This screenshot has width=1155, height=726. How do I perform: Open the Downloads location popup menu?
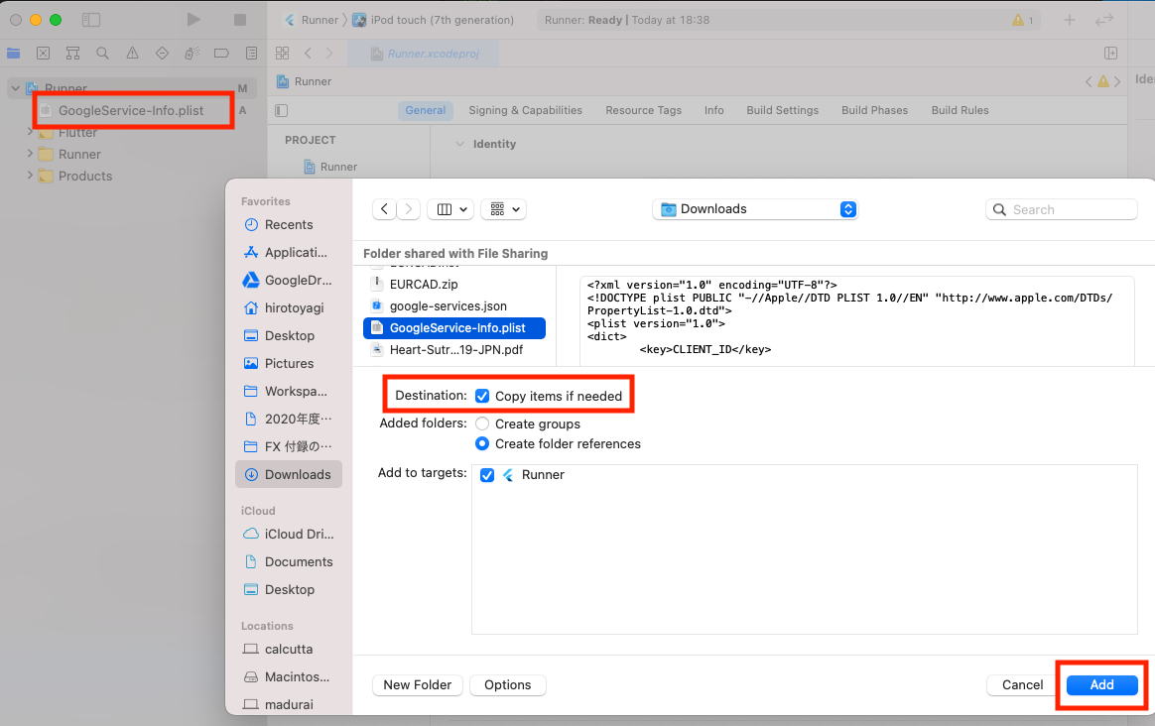tap(755, 209)
